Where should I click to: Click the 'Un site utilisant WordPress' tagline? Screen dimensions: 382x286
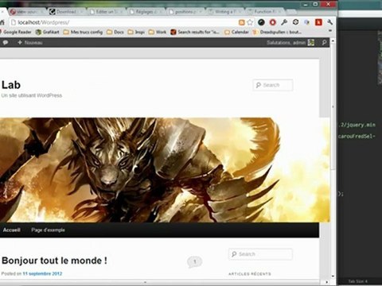pos(32,95)
